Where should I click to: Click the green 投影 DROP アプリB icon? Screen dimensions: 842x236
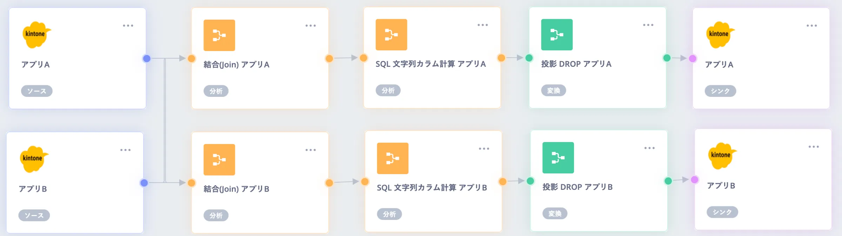(x=558, y=158)
